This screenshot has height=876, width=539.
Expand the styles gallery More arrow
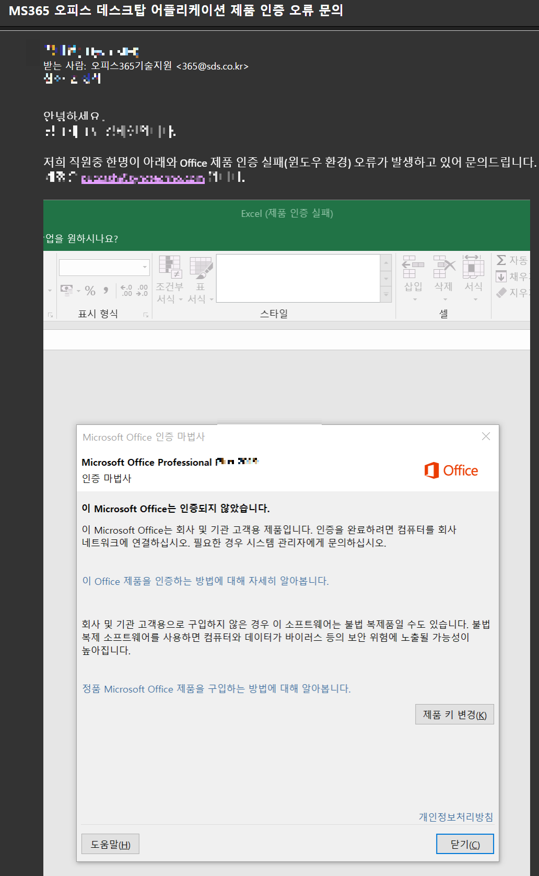click(386, 295)
